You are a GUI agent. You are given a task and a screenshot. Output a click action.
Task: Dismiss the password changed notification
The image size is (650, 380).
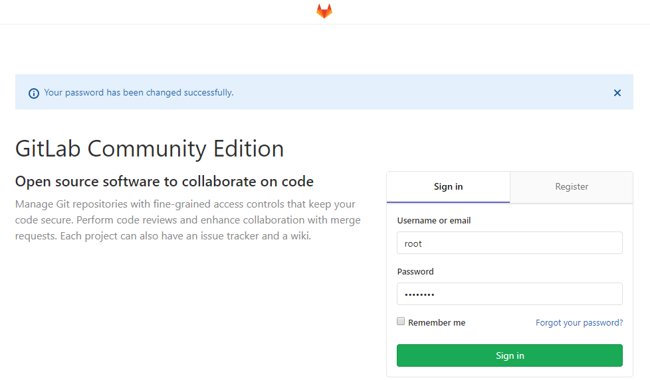(617, 93)
